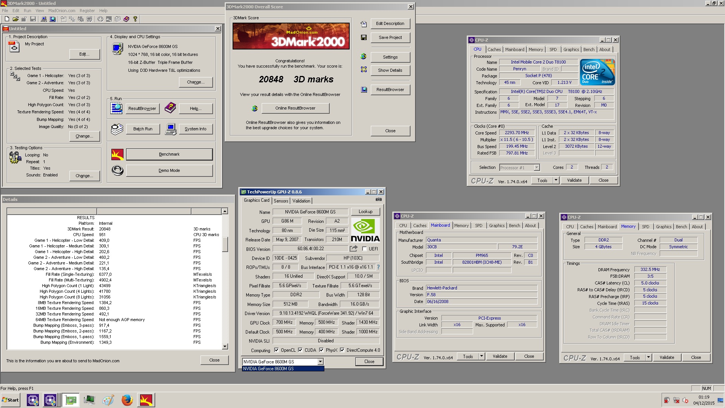Expand Tools arrow in CPU-Z Mainboard window

481,356
